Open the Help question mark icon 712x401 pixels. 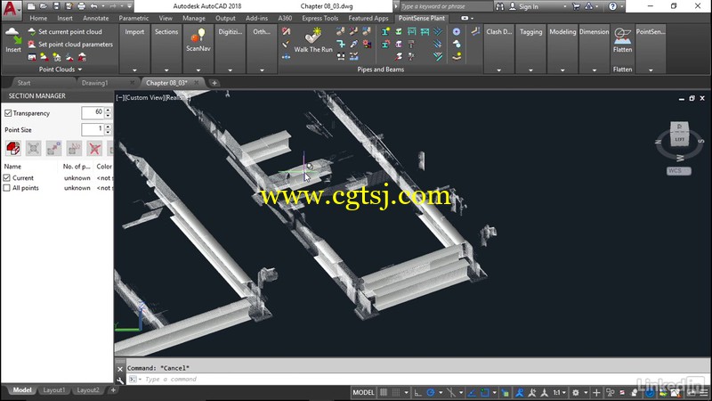coord(612,6)
